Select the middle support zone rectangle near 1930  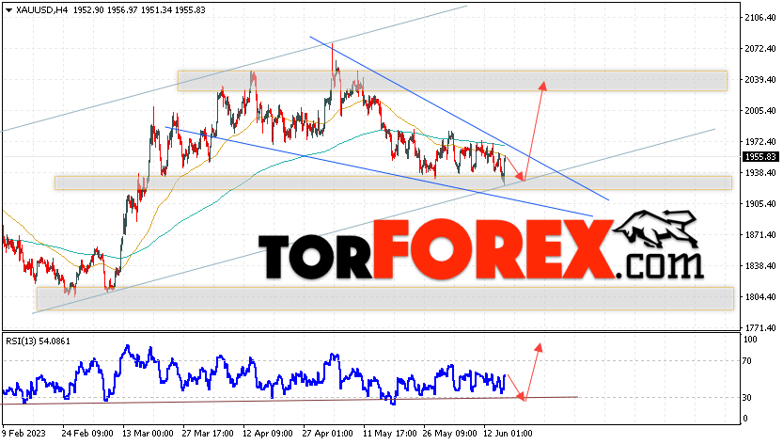393,182
